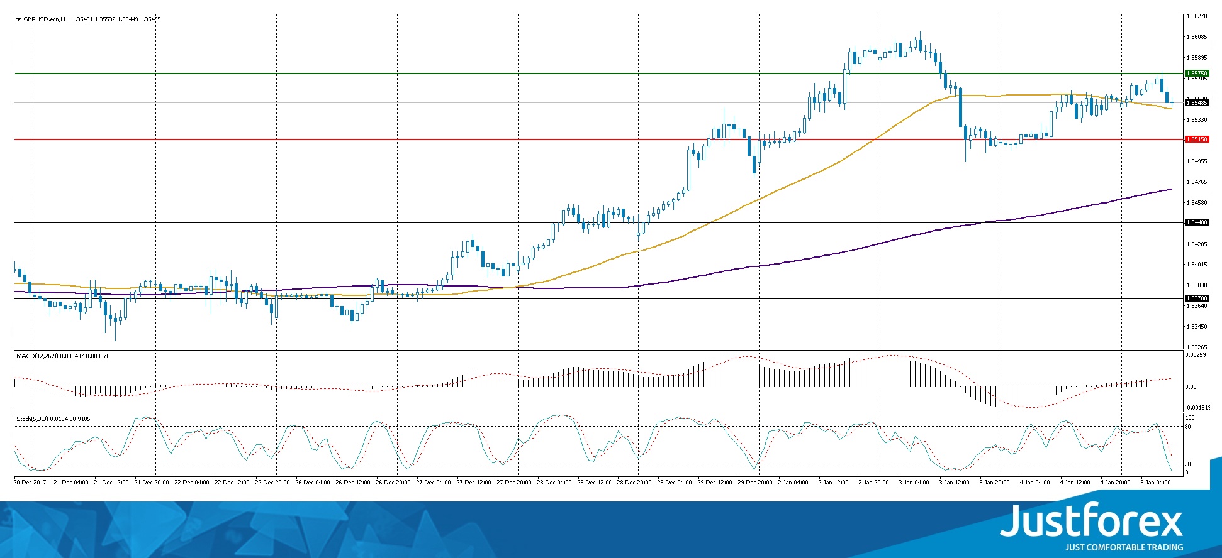
Task: Click the 28 Dec 04:00 time label
Action: (554, 483)
